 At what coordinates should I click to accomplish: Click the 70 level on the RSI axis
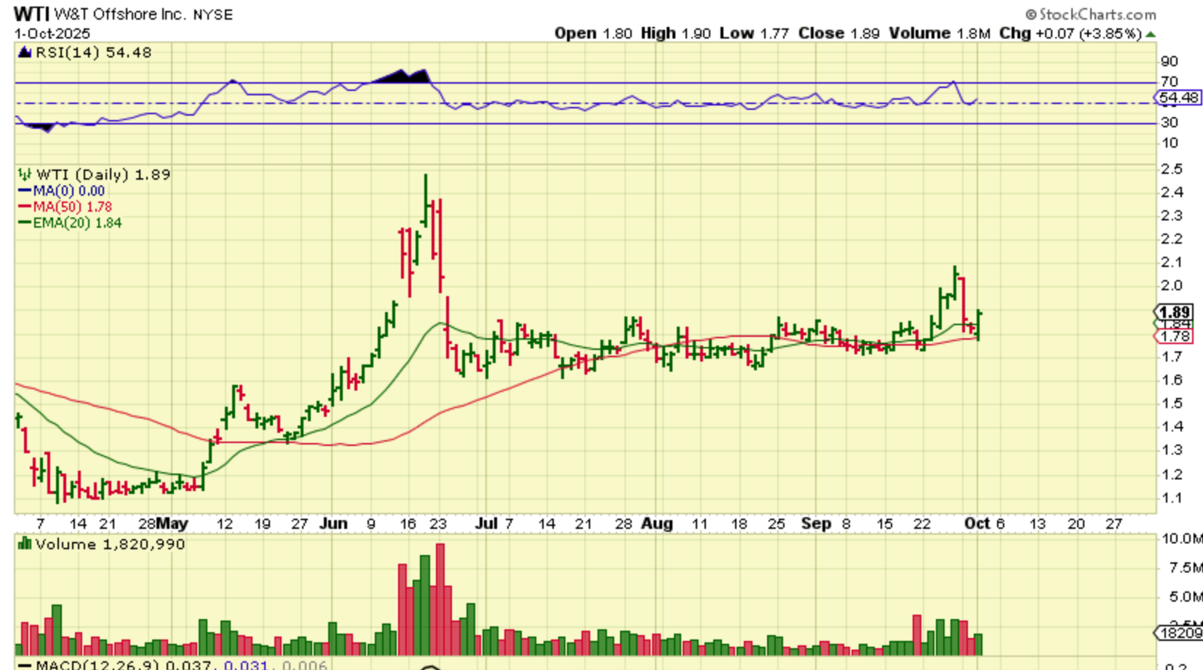(x=1170, y=81)
